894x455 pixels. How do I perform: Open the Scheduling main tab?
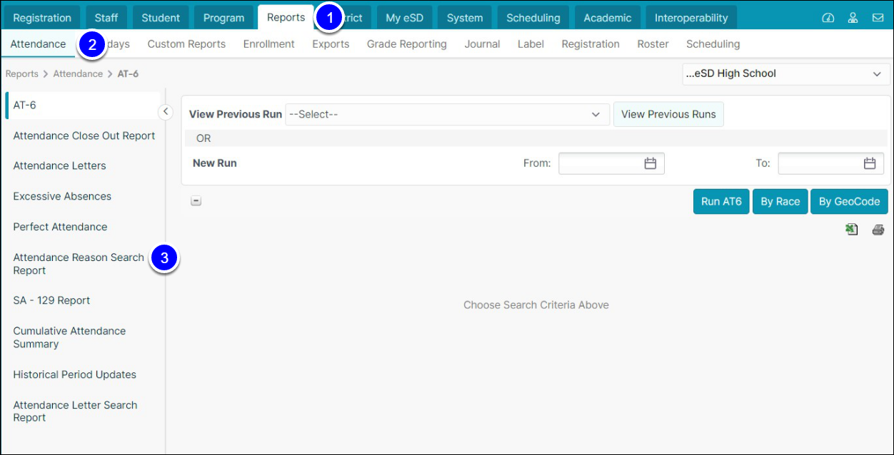tap(533, 18)
